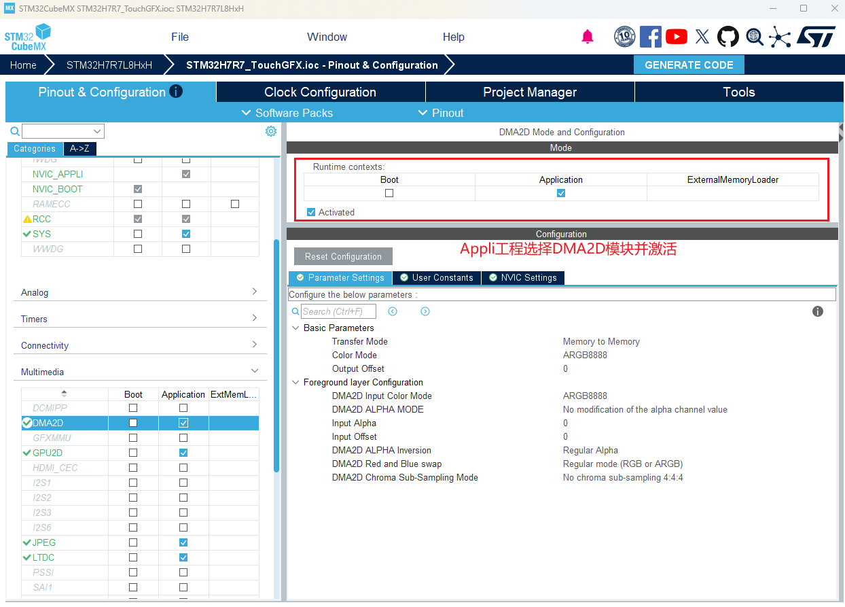The image size is (845, 607).
Task: Click the parameter search input field
Action: point(338,311)
